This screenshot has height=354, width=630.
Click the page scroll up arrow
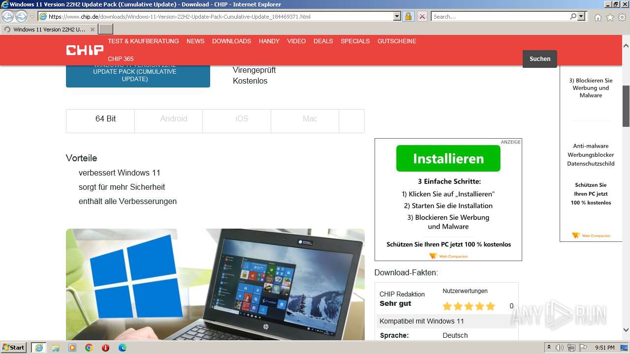[x=626, y=46]
